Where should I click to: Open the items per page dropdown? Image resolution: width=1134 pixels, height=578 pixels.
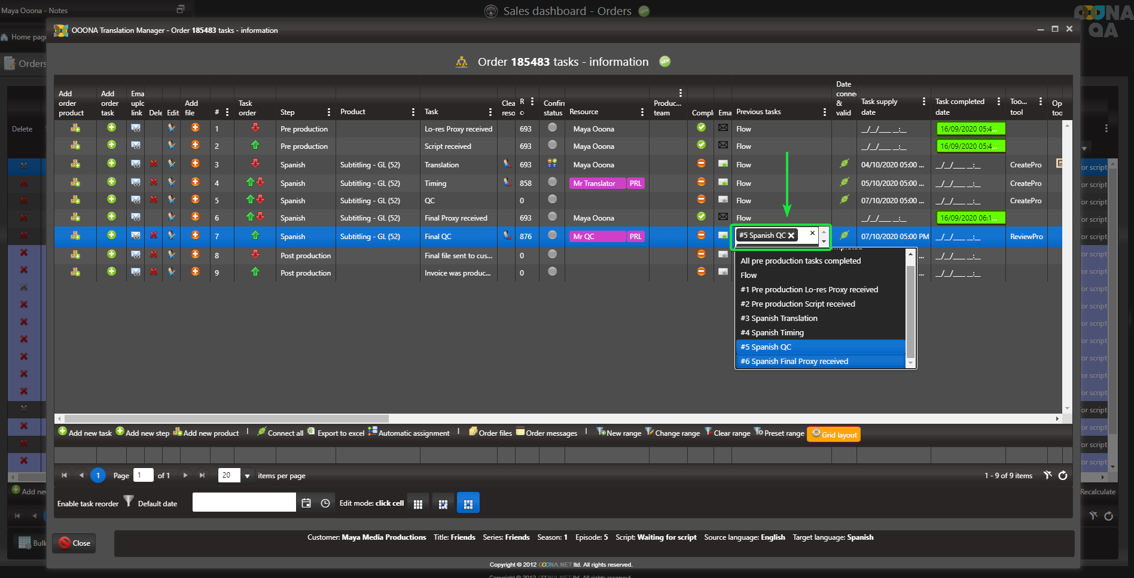[x=247, y=476]
